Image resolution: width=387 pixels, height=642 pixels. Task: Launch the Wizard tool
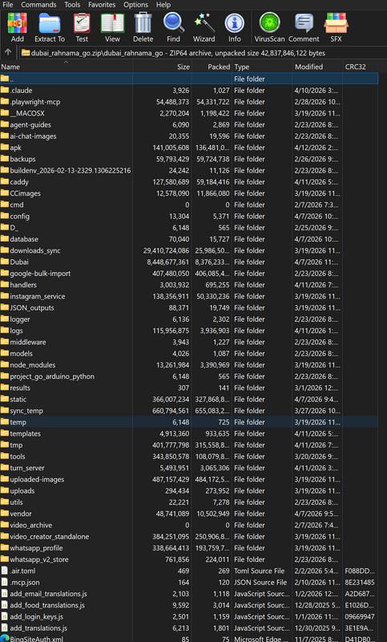pyautogui.click(x=204, y=27)
